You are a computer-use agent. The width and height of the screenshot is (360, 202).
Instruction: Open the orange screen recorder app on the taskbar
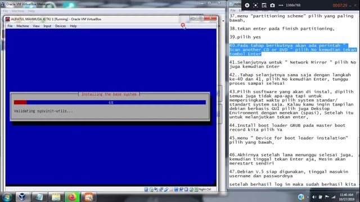tap(89, 197)
